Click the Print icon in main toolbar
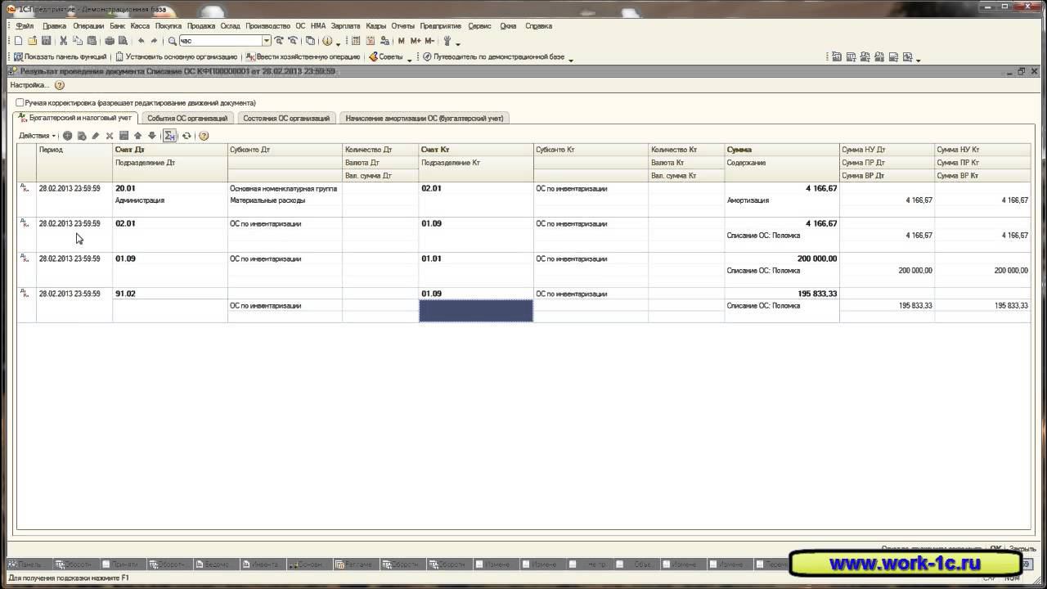The width and height of the screenshot is (1047, 589). coord(110,41)
